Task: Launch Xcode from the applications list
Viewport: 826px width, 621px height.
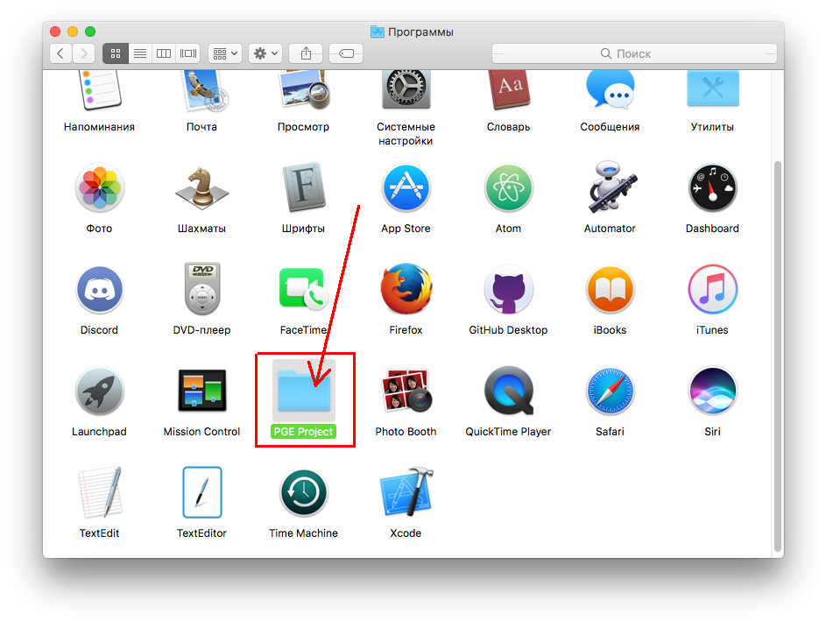Action: click(406, 493)
